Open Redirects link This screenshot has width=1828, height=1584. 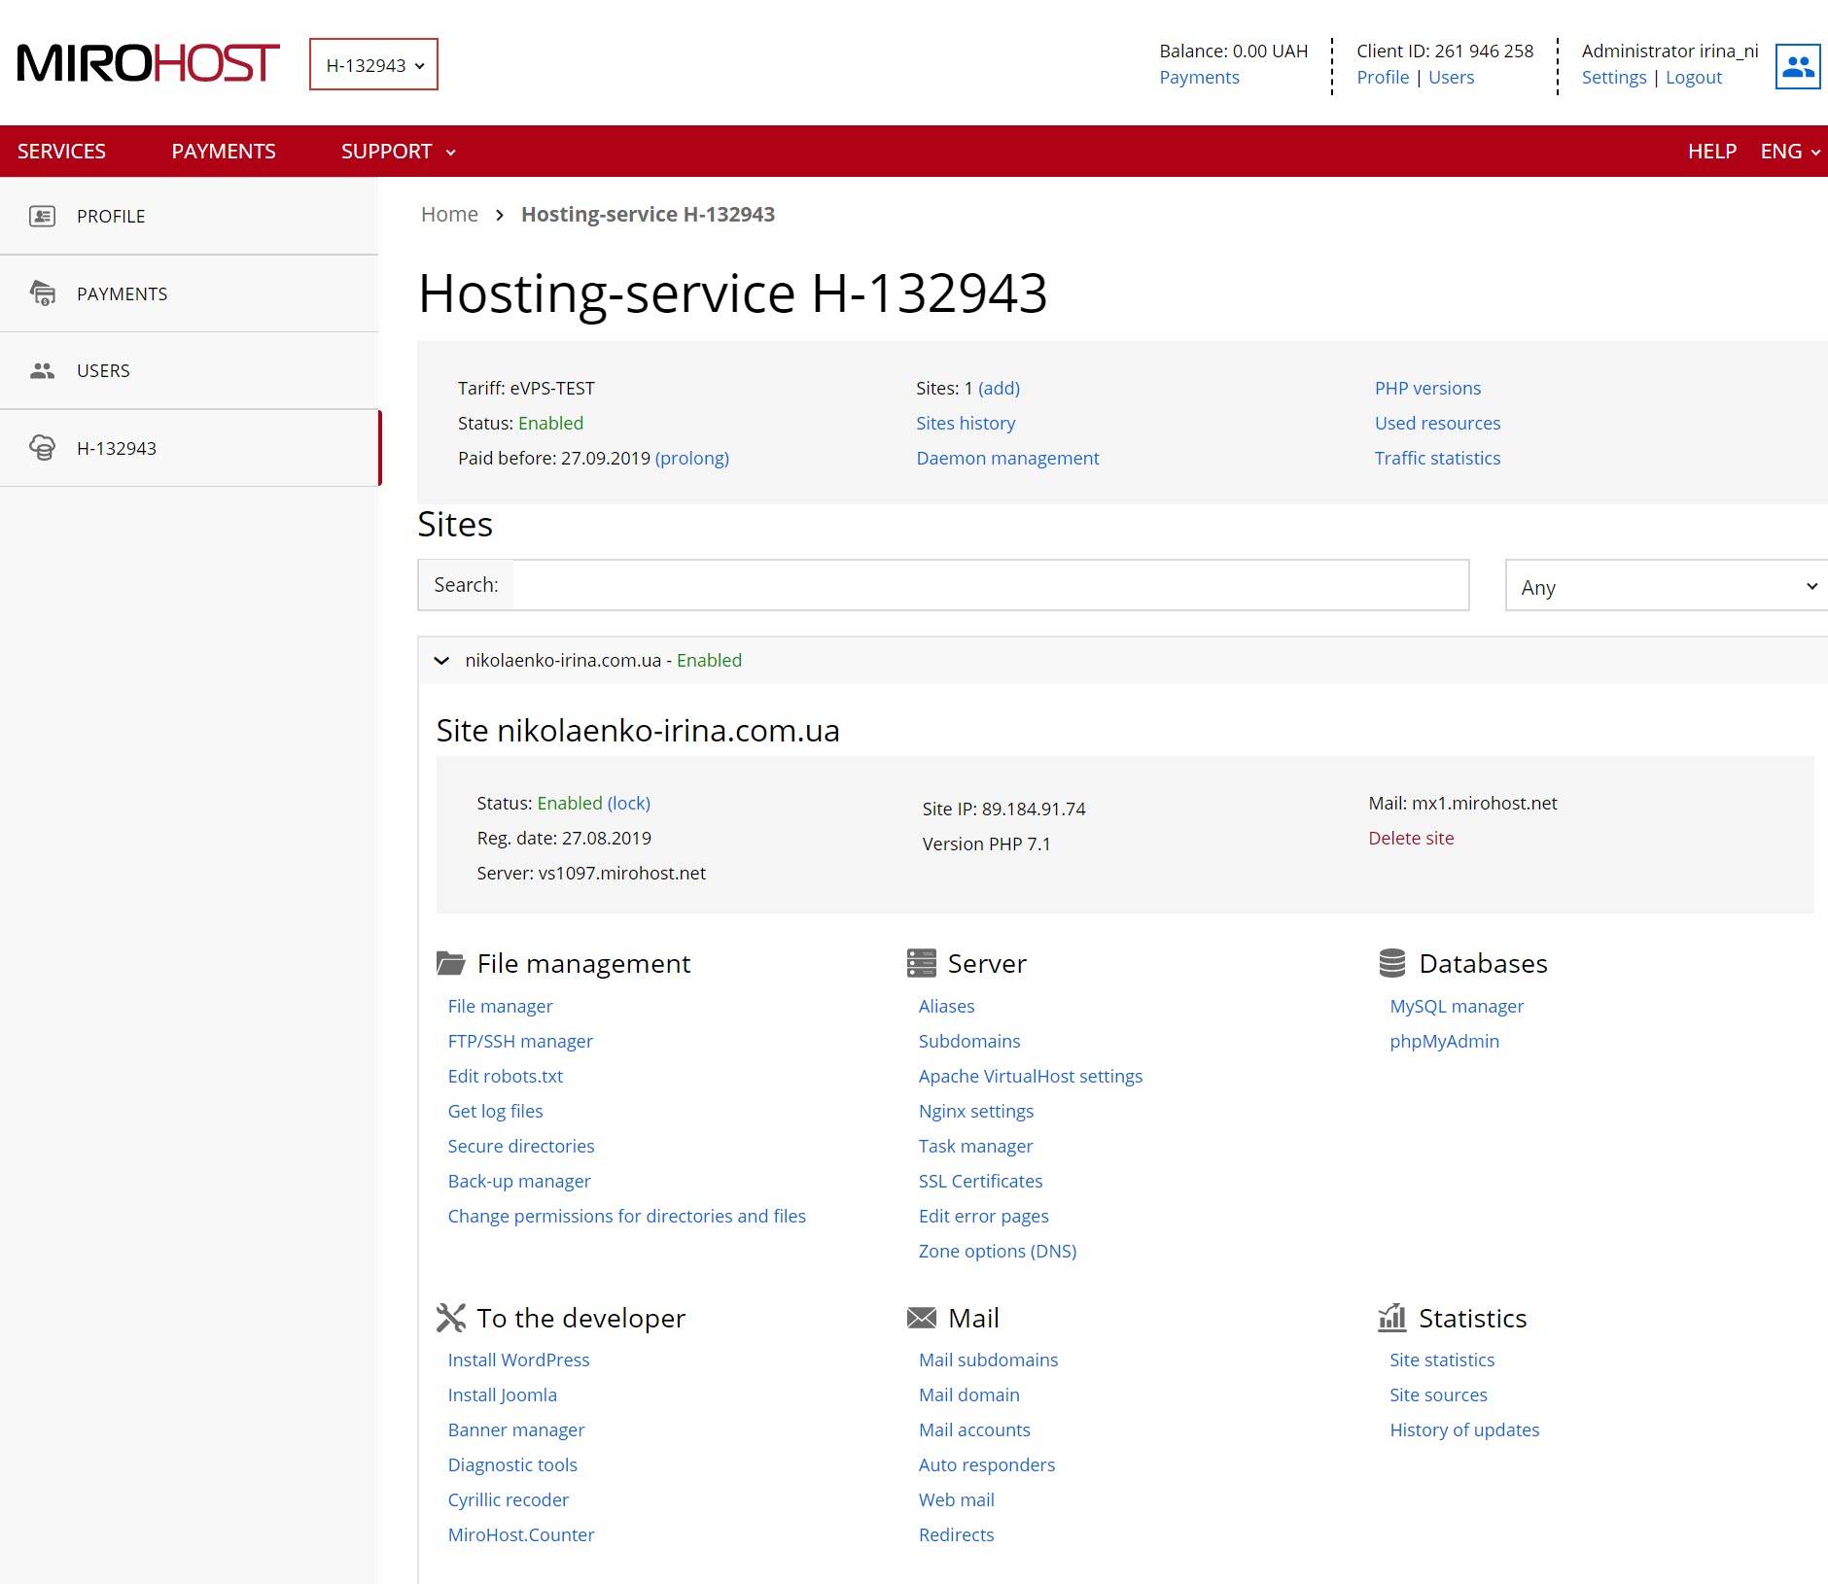click(x=957, y=1534)
